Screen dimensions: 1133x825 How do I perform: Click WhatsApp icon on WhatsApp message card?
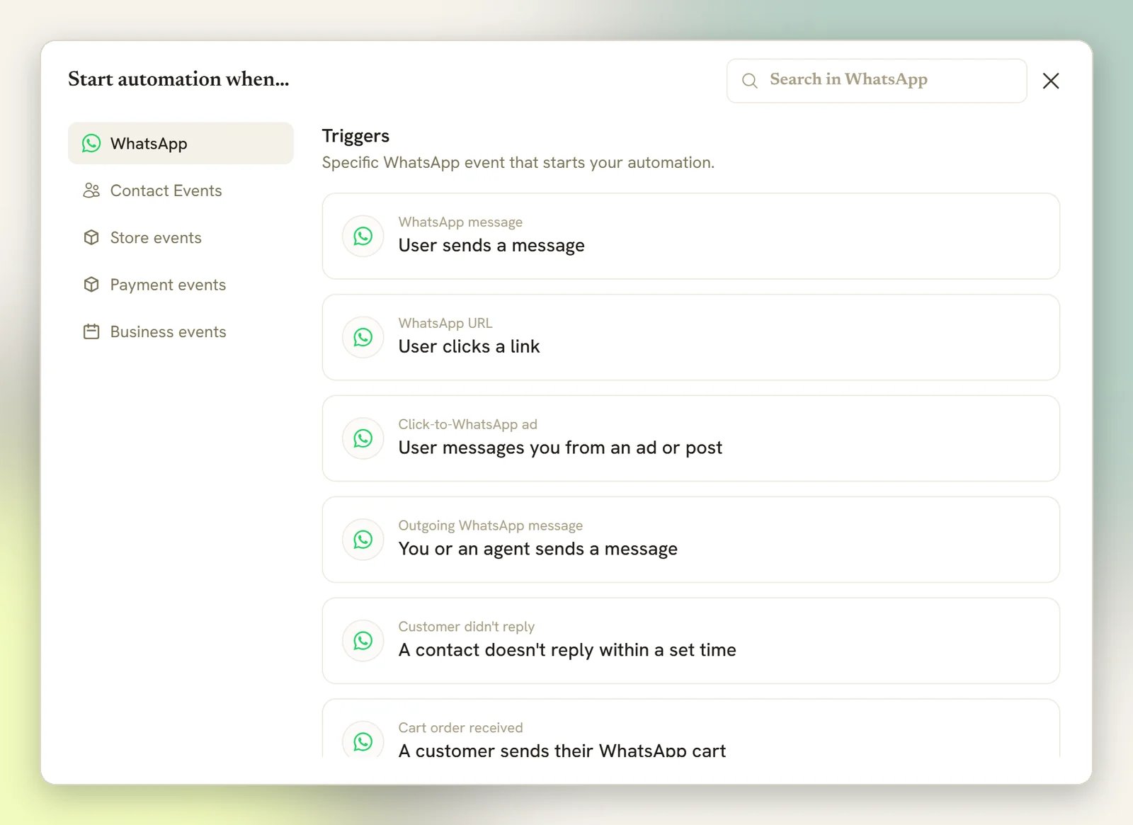pyautogui.click(x=363, y=236)
